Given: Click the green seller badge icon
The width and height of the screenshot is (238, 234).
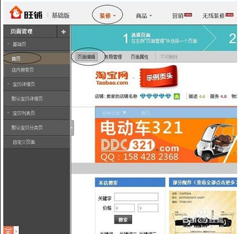Looking at the screenshot, I should (177, 96).
